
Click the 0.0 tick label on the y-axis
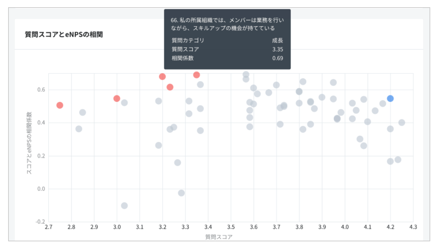tap(41, 189)
